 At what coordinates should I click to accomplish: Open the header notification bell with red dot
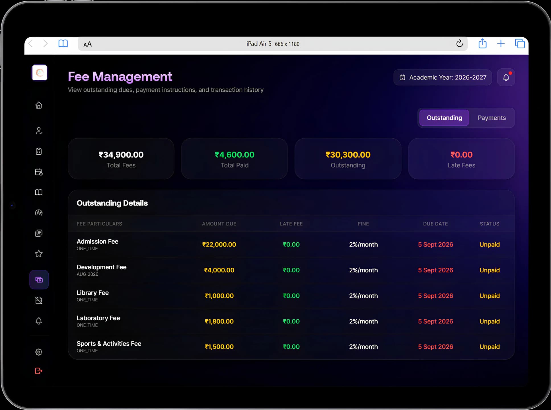tap(506, 77)
